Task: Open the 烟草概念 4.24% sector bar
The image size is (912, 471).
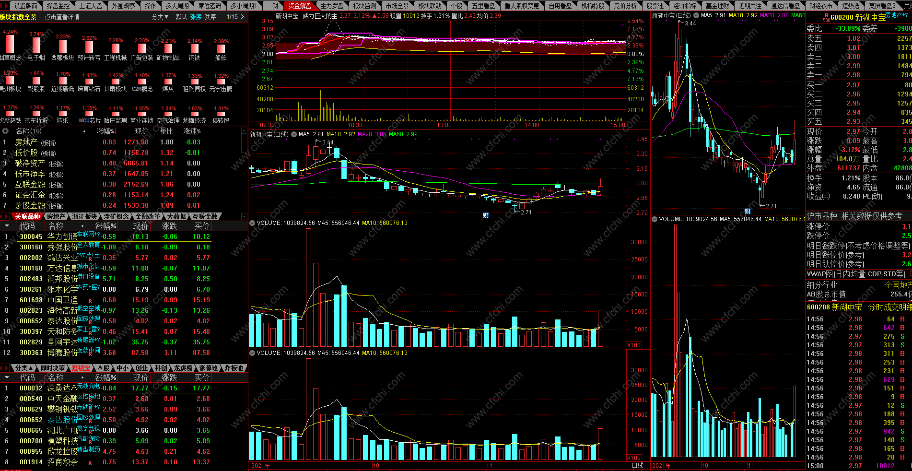Action: pyautogui.click(x=10, y=44)
